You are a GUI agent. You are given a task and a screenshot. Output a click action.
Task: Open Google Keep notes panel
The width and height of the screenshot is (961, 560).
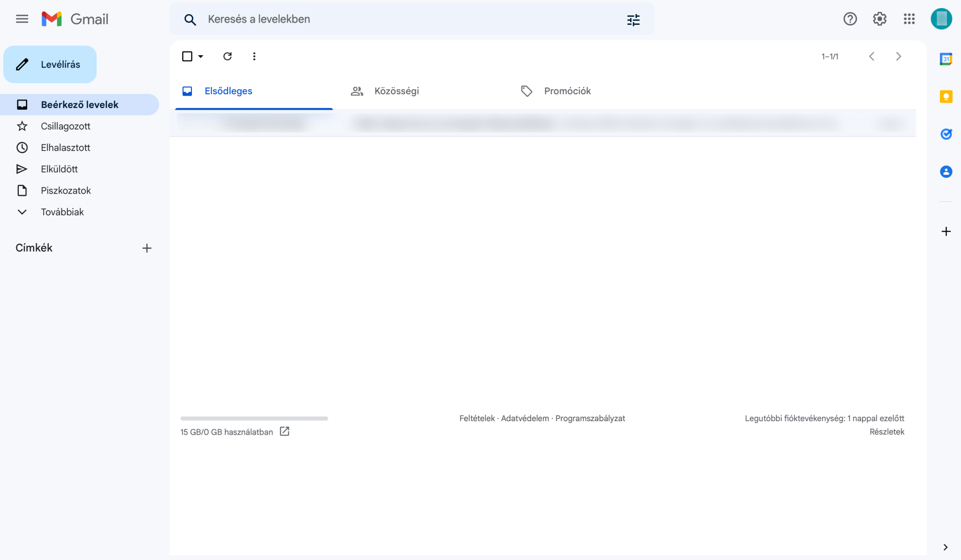coord(946,96)
